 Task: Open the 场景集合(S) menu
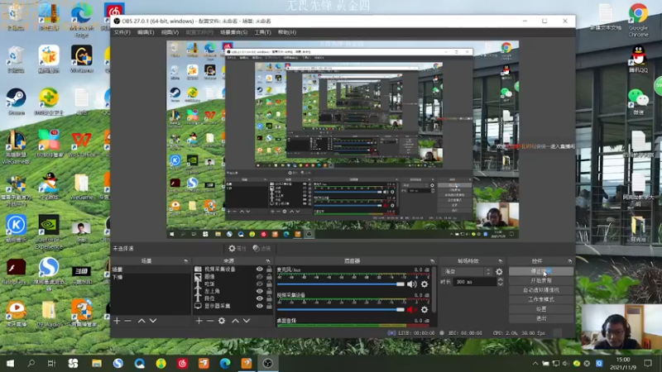tap(233, 32)
